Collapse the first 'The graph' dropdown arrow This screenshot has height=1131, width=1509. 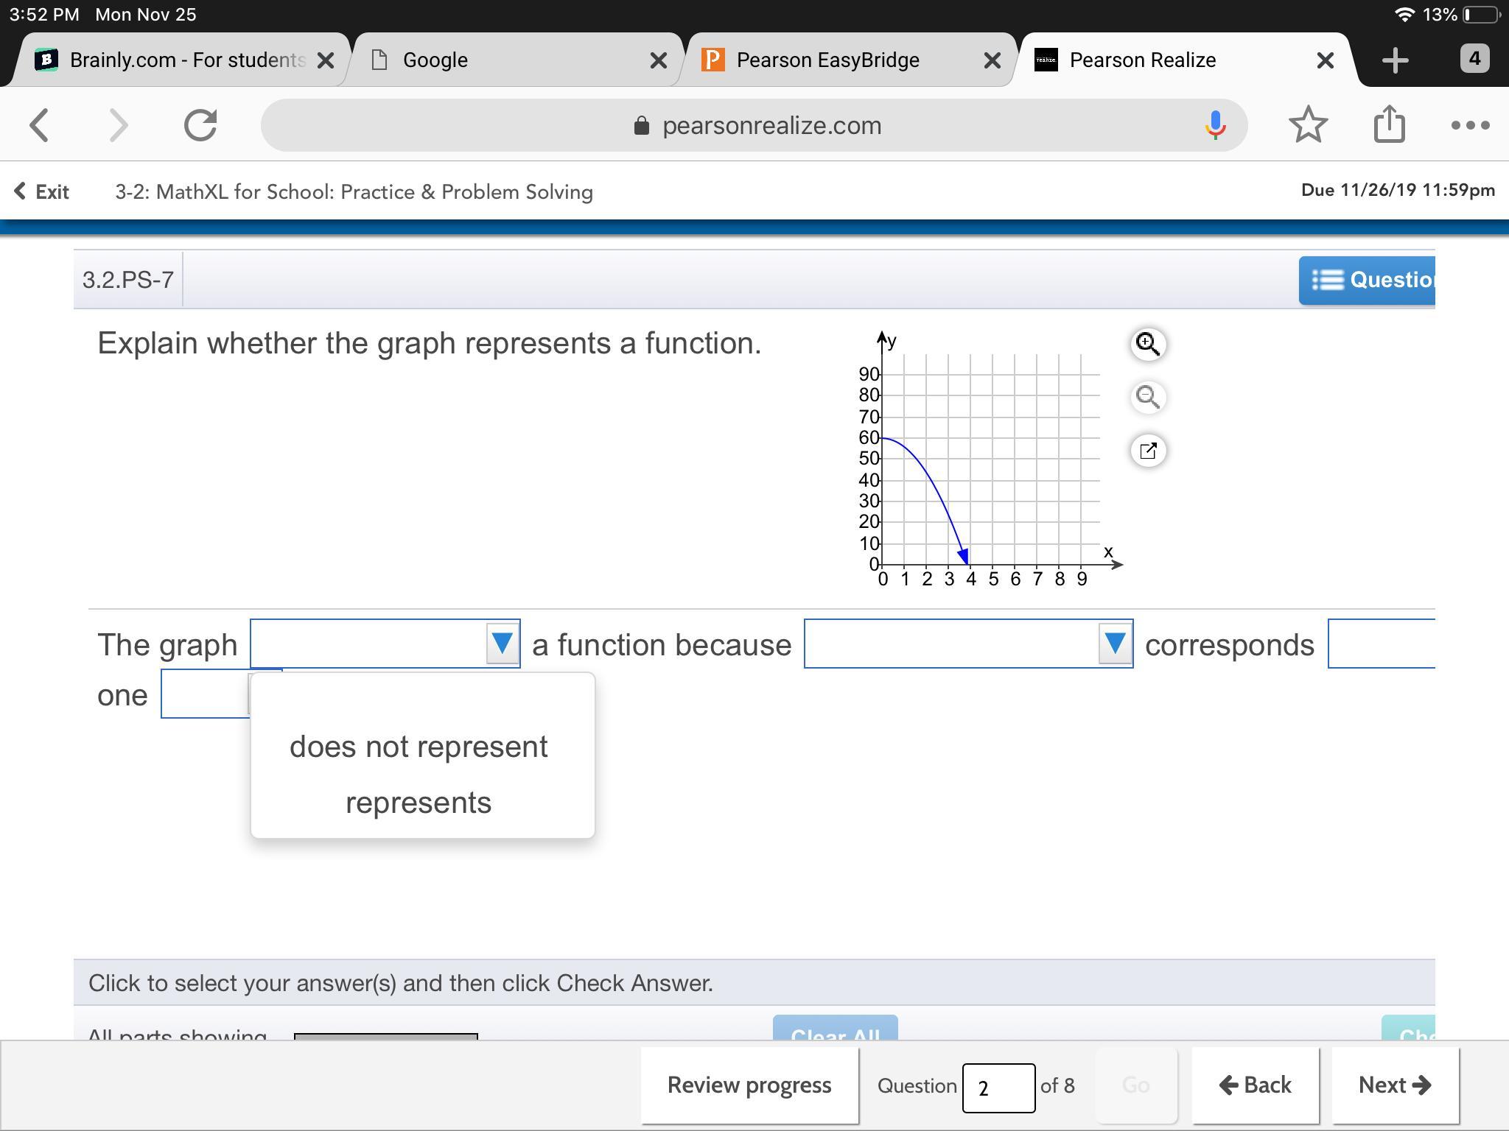tap(503, 644)
